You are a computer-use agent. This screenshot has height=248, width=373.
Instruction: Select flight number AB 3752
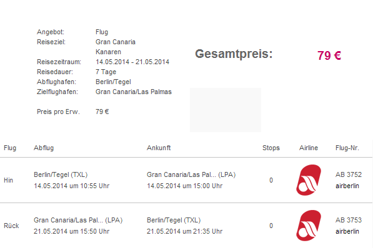point(349,174)
